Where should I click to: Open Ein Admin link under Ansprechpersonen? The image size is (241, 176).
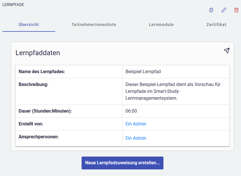136,138
